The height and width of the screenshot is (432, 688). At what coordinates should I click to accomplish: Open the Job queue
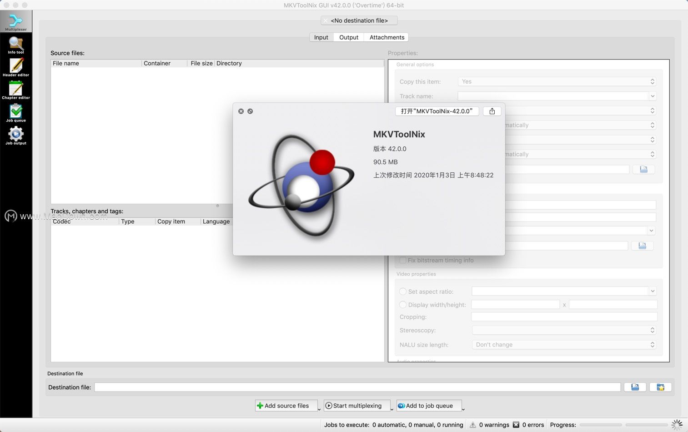(x=16, y=113)
